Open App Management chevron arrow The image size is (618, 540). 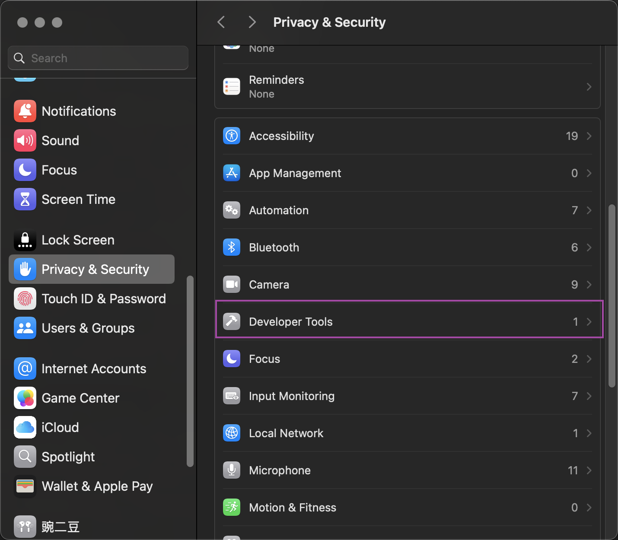click(x=589, y=173)
